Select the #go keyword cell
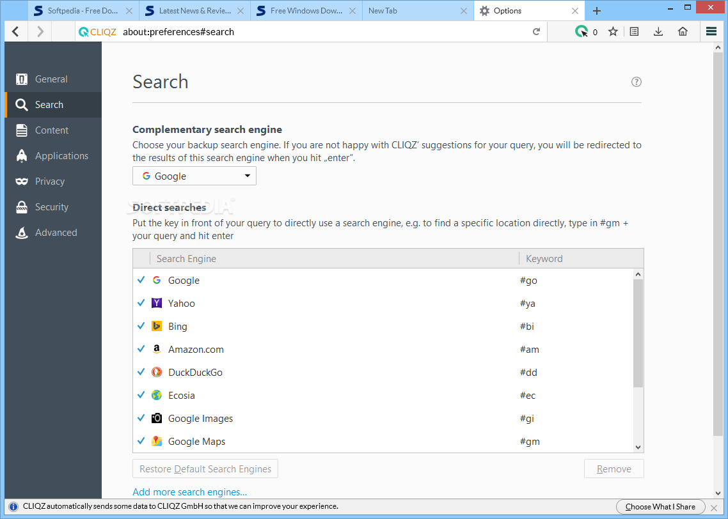This screenshot has height=519, width=728. 528,281
